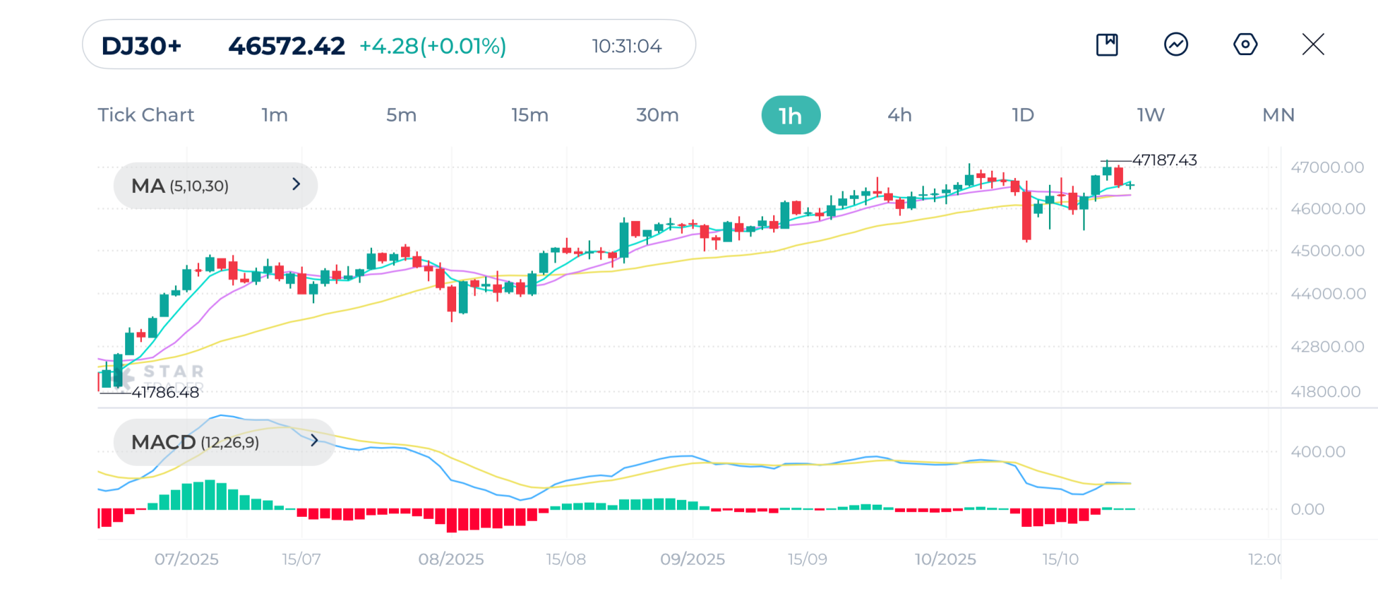Viewport: 1378px width, 613px height.
Task: Click the 41786.48 low price marker
Action: (166, 393)
